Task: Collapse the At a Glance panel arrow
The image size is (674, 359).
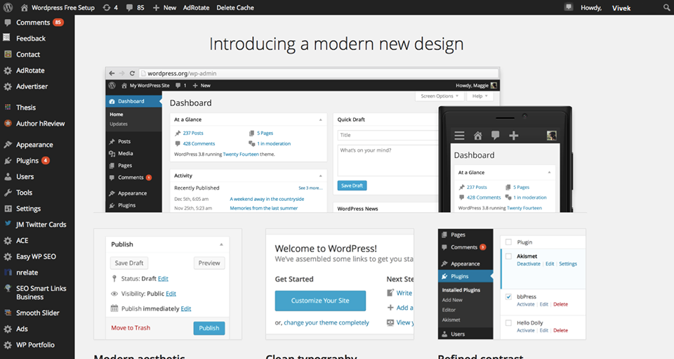Action: (320, 119)
